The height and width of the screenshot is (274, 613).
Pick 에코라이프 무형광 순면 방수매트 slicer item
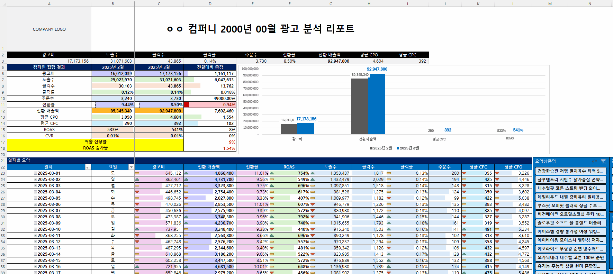pyautogui.click(x=570, y=249)
